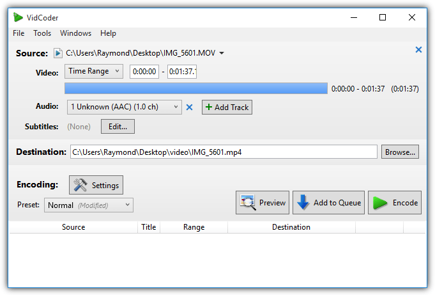Open the Normal (Modified) preset dropdown
435x295 pixels.
89,205
